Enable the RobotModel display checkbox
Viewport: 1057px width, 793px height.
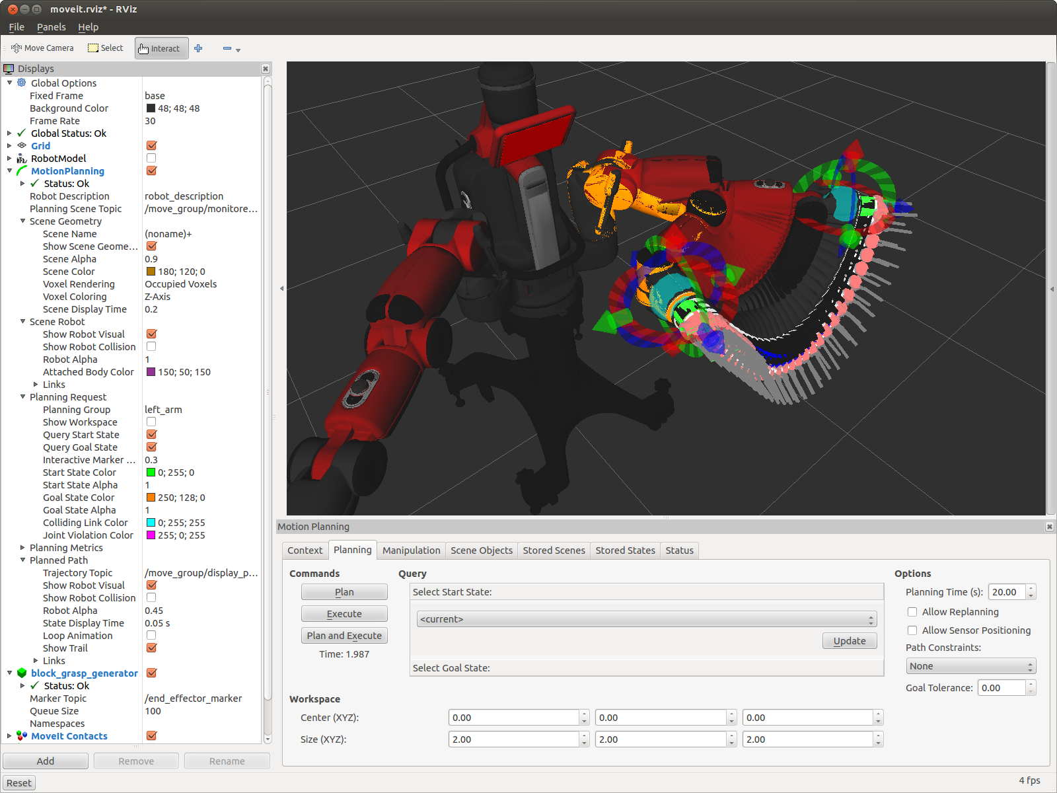point(151,158)
